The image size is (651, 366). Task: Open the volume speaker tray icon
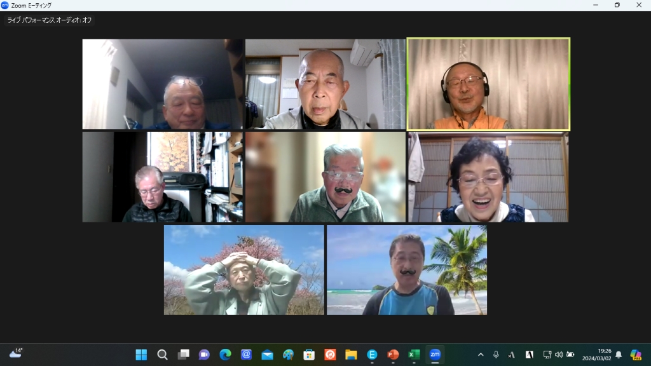pyautogui.click(x=559, y=355)
